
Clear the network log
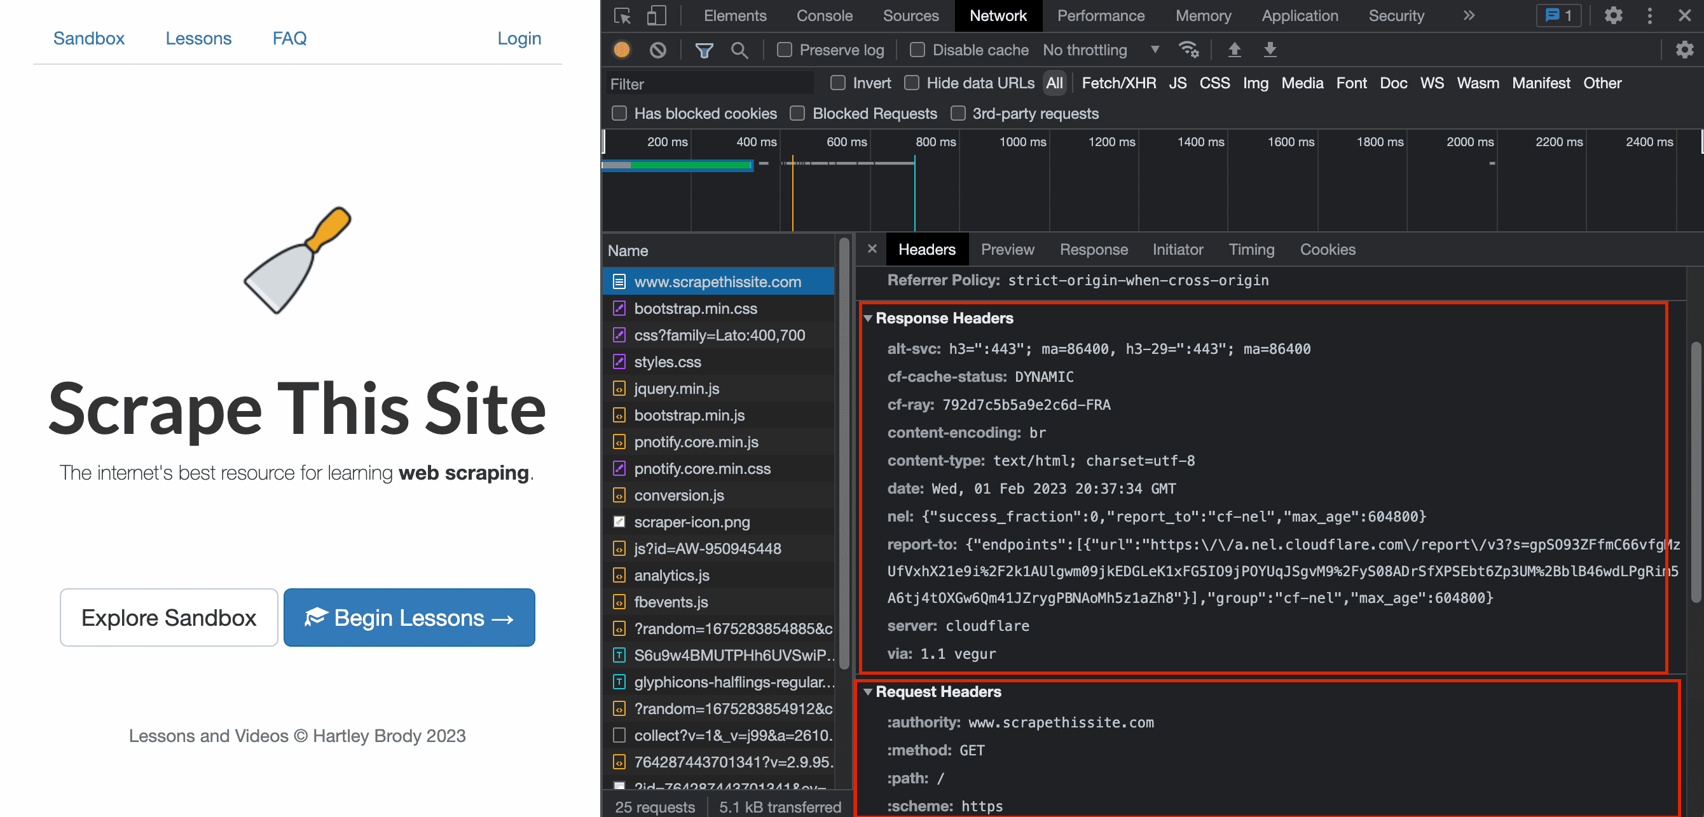pos(657,50)
